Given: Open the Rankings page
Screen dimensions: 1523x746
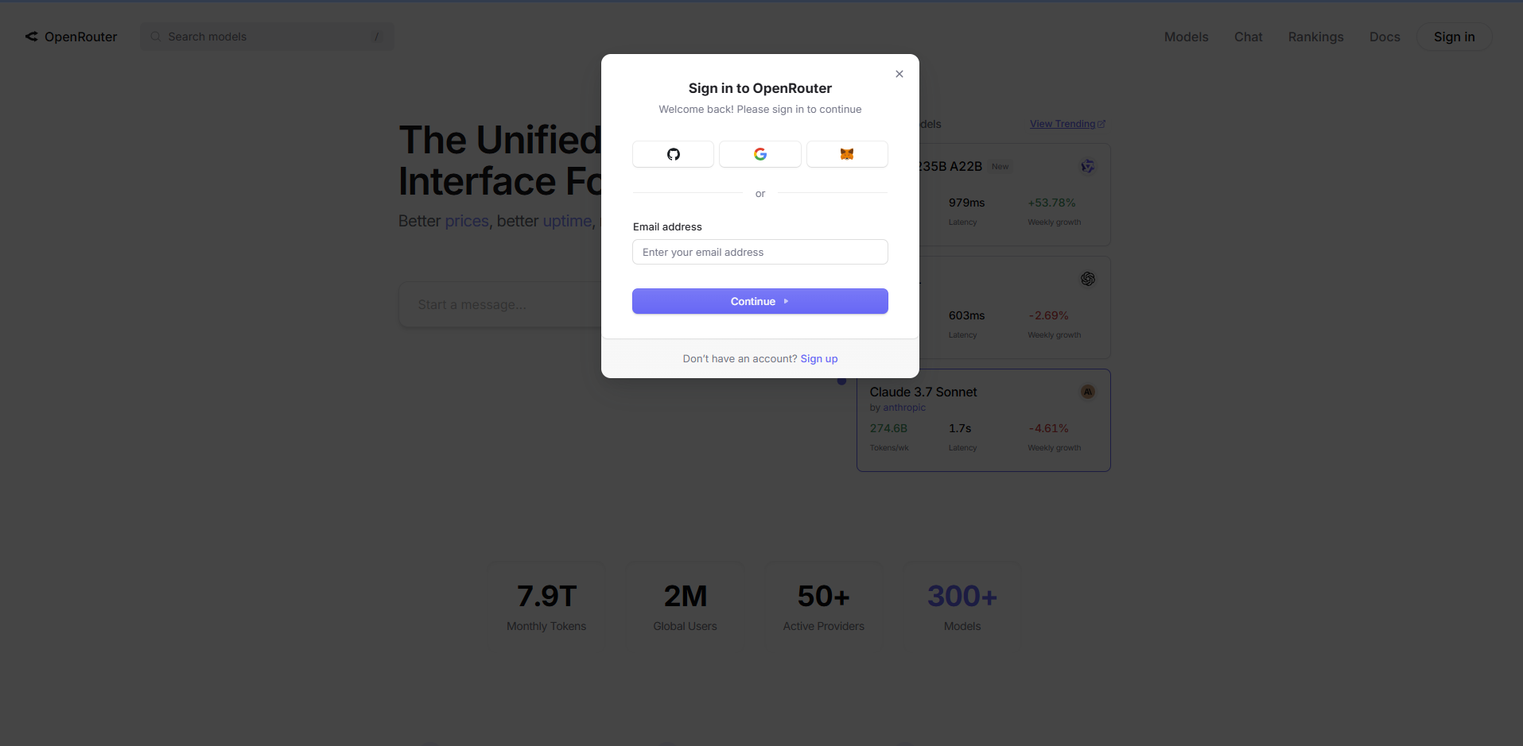Looking at the screenshot, I should [x=1315, y=37].
